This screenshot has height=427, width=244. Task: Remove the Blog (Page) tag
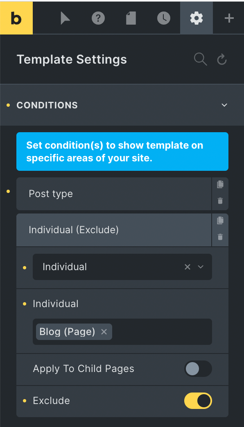104,332
